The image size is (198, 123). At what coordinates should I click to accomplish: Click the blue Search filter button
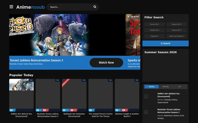point(166,43)
